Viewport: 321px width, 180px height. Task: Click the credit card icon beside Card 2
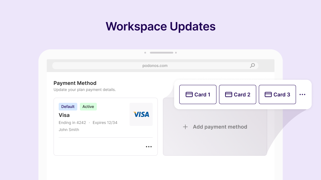pos(229,94)
